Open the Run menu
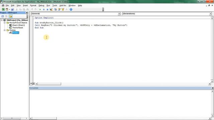The width and height of the screenshot is (214, 120). click(x=48, y=6)
